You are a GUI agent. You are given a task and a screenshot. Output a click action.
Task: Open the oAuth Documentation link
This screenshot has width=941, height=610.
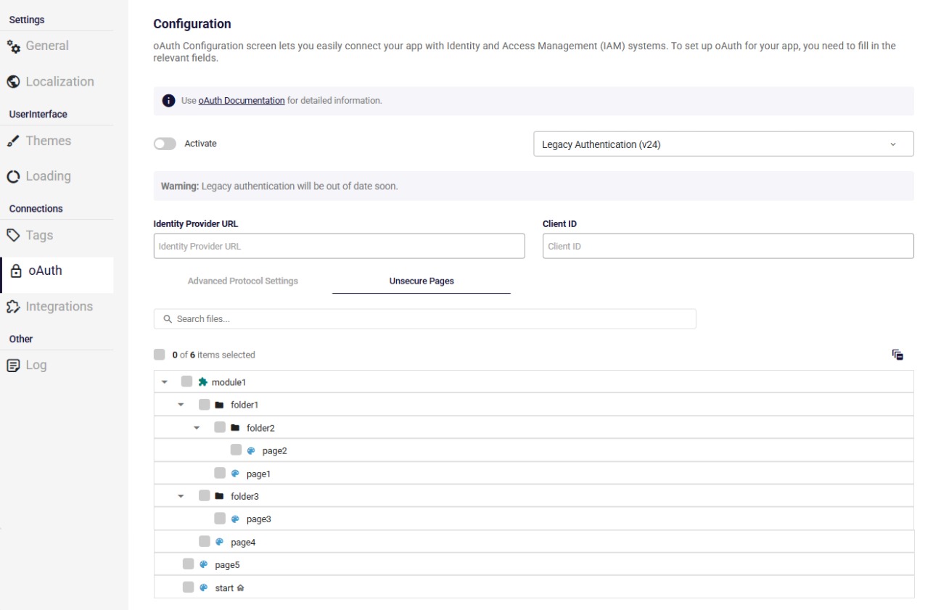click(241, 101)
